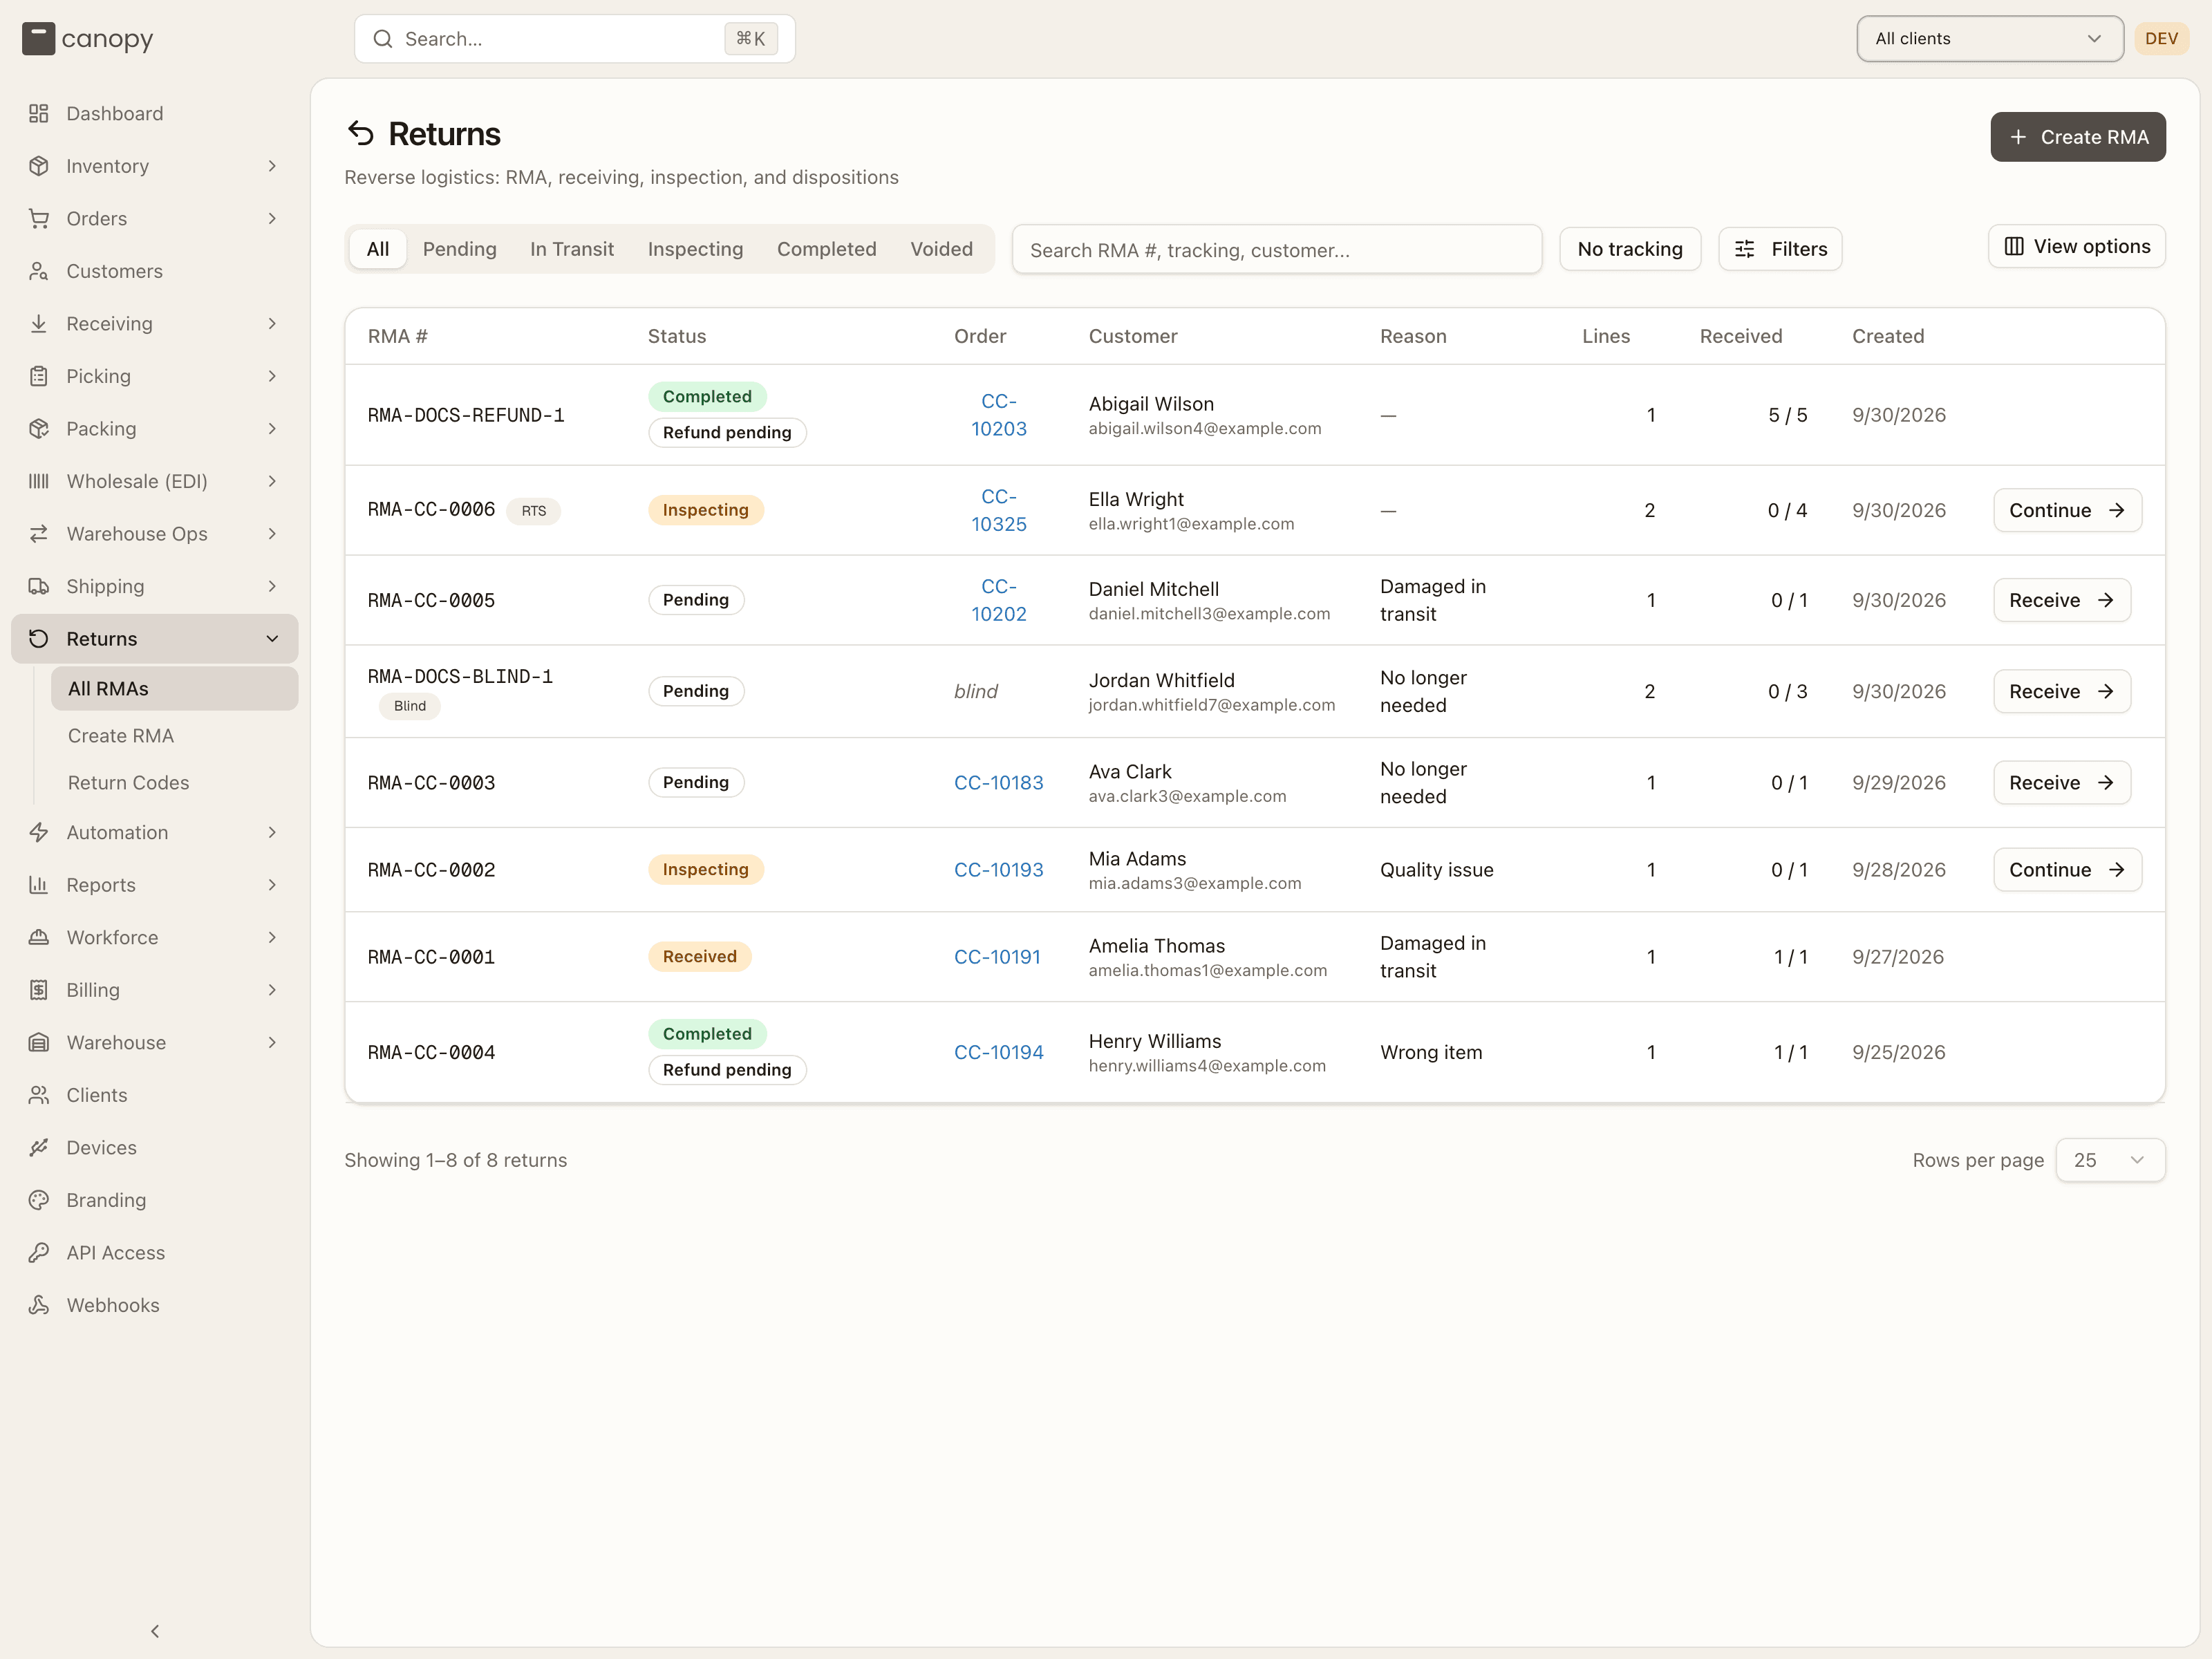Open Rows per page dropdown
Image resolution: width=2212 pixels, height=1659 pixels.
2110,1160
